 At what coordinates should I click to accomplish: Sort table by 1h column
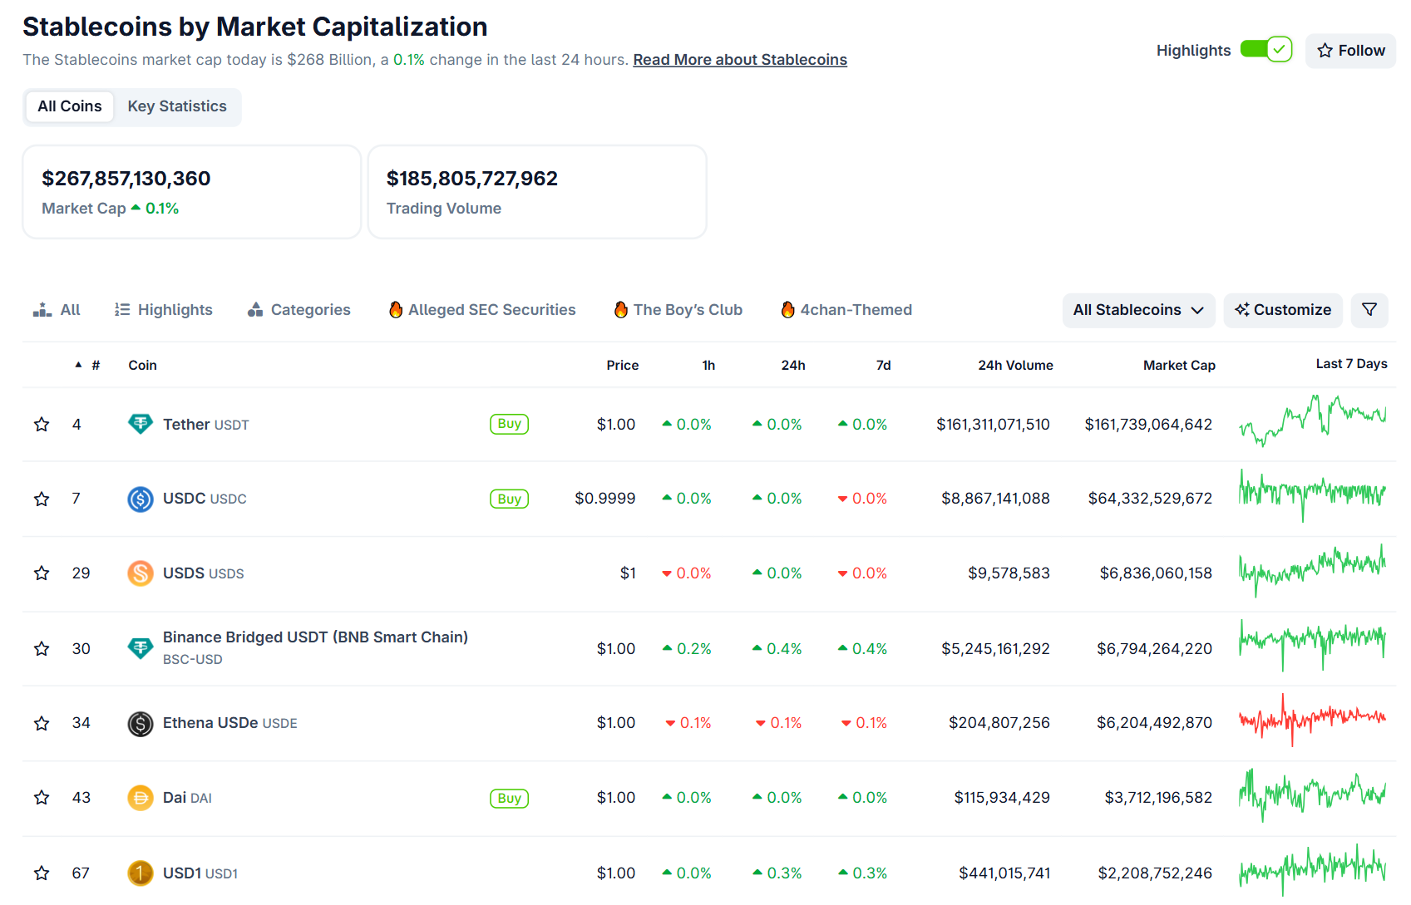point(708,365)
